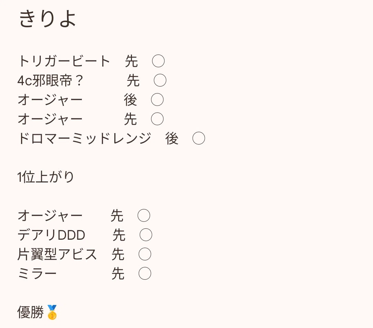Screen dimensions: 373x328
Task: Click the ドロマーミッドレンジ deck name
Action: click(85, 138)
